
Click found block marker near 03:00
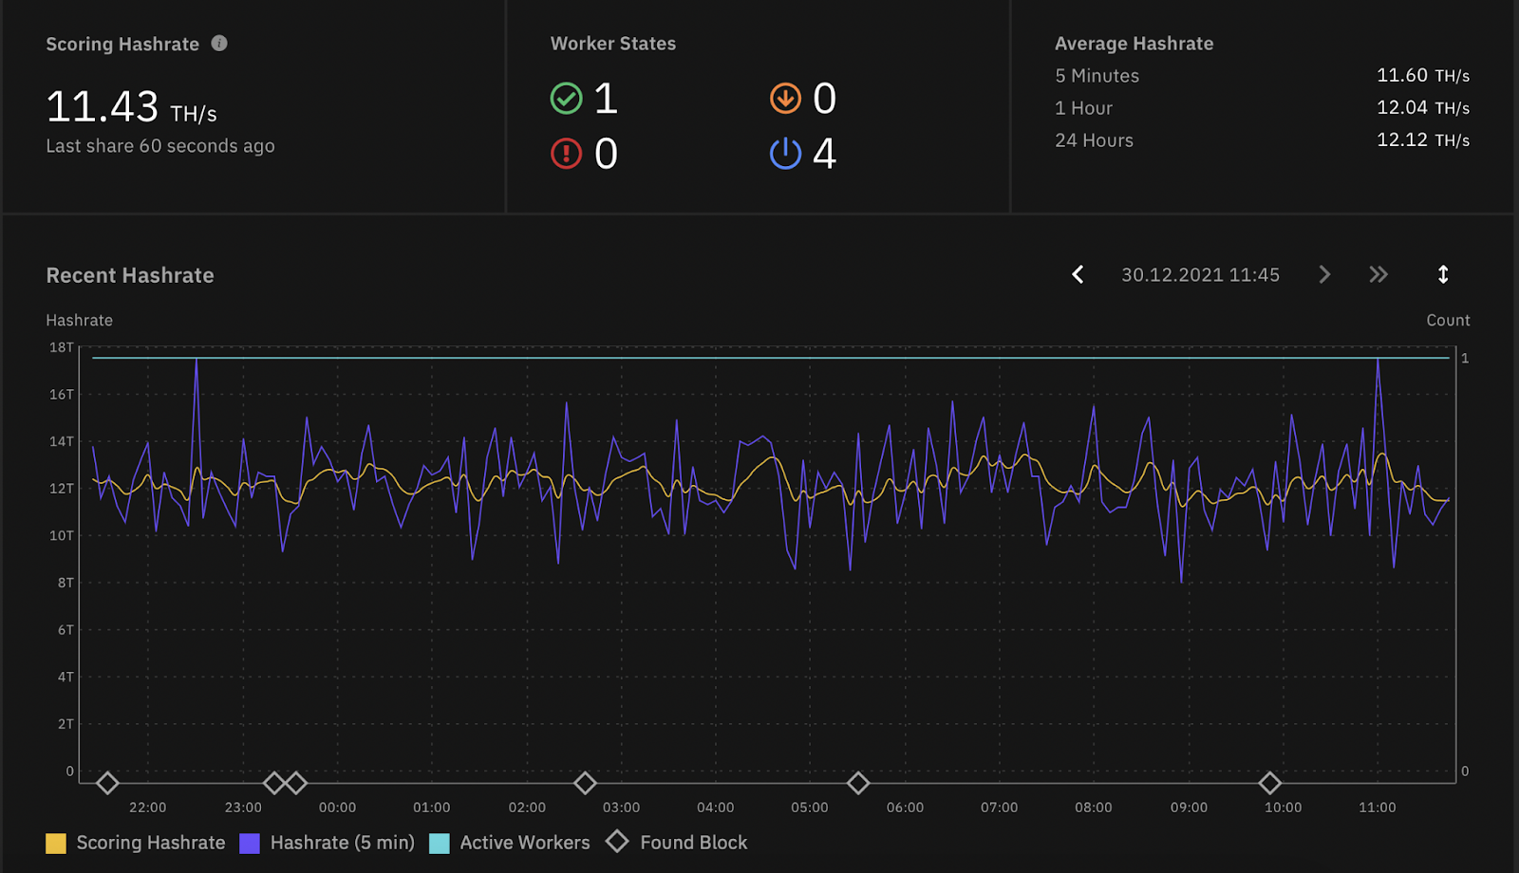pos(585,783)
